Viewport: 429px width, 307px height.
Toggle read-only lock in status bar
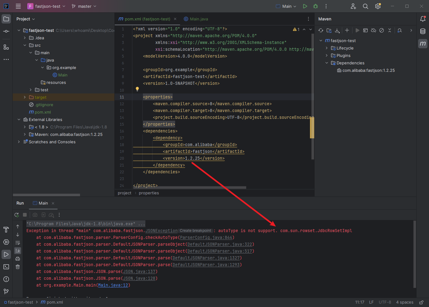click(x=422, y=302)
